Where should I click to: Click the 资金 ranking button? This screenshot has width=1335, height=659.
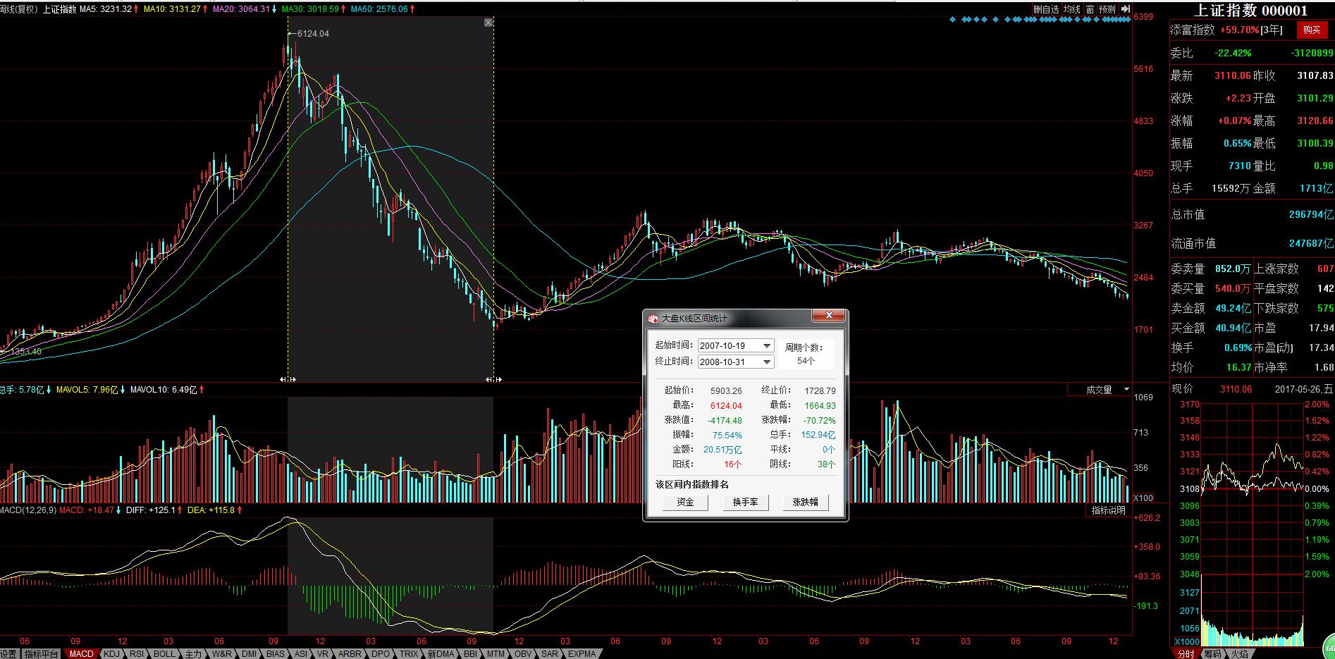pos(684,502)
